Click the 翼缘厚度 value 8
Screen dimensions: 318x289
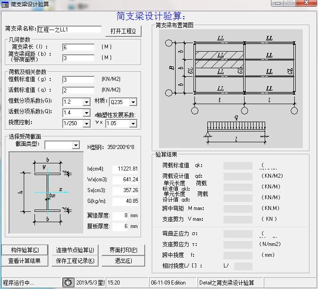point(120,215)
